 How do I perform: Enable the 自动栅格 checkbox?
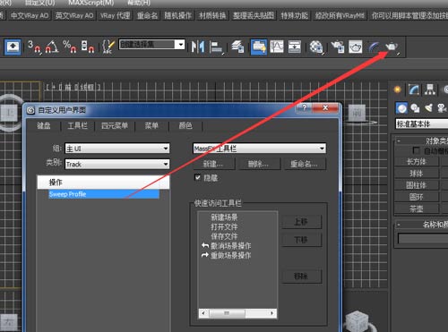[x=416, y=150]
